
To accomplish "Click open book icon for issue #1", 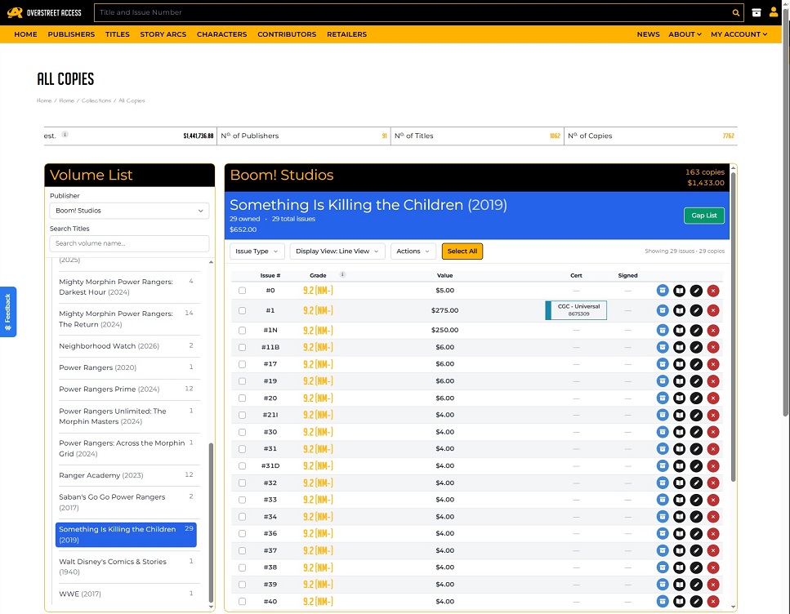I will 679,310.
